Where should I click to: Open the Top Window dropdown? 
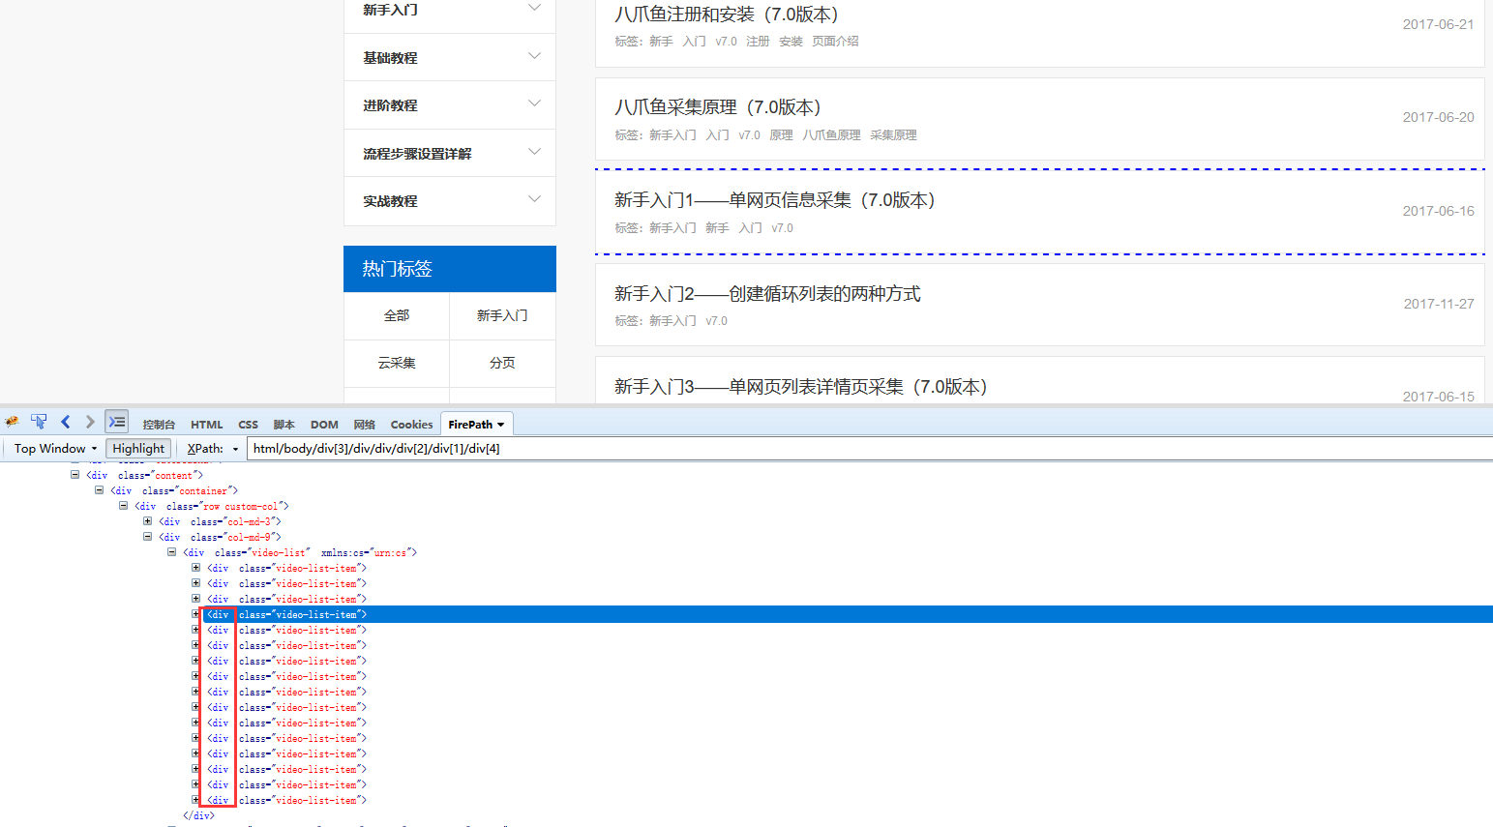point(55,449)
